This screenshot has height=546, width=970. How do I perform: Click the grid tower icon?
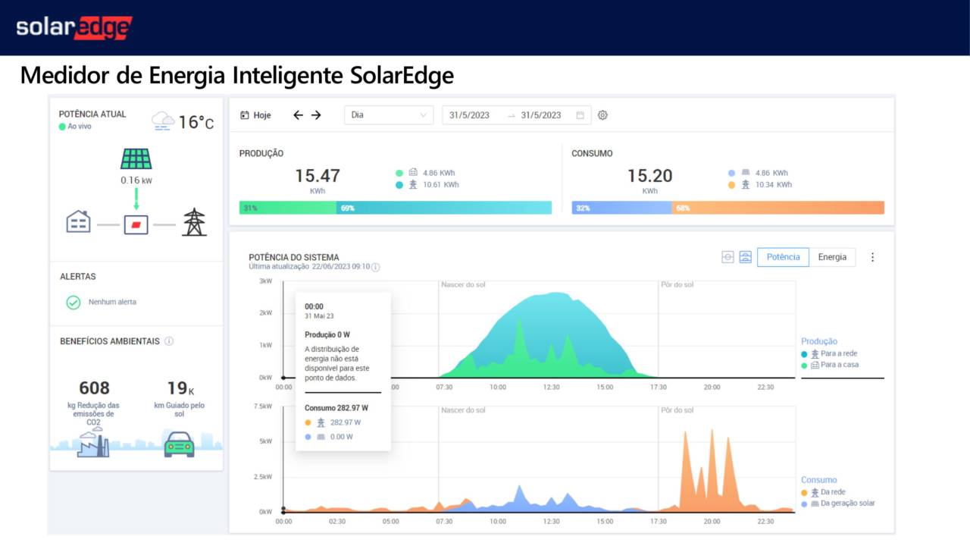(194, 222)
